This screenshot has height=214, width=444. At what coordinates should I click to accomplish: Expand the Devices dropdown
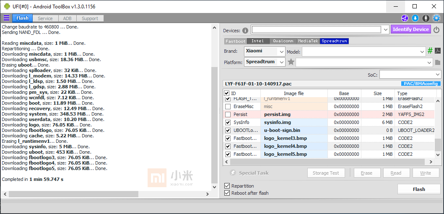pyautogui.click(x=385, y=29)
